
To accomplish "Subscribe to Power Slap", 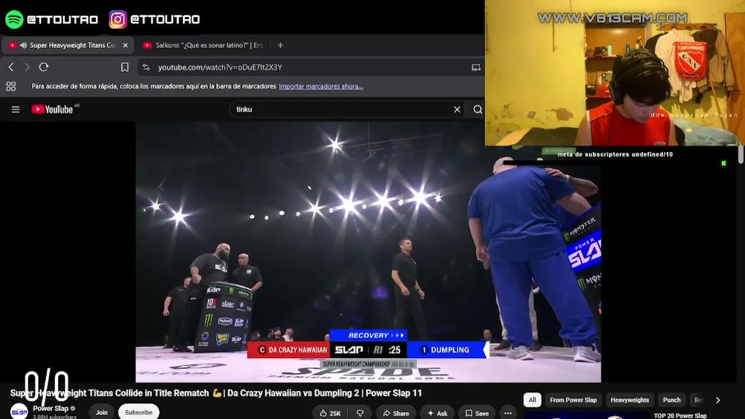I will [x=139, y=412].
